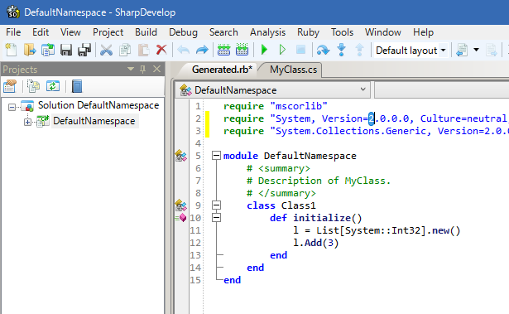The width and height of the screenshot is (509, 314).
Task: Open the Help menu
Action: click(423, 32)
